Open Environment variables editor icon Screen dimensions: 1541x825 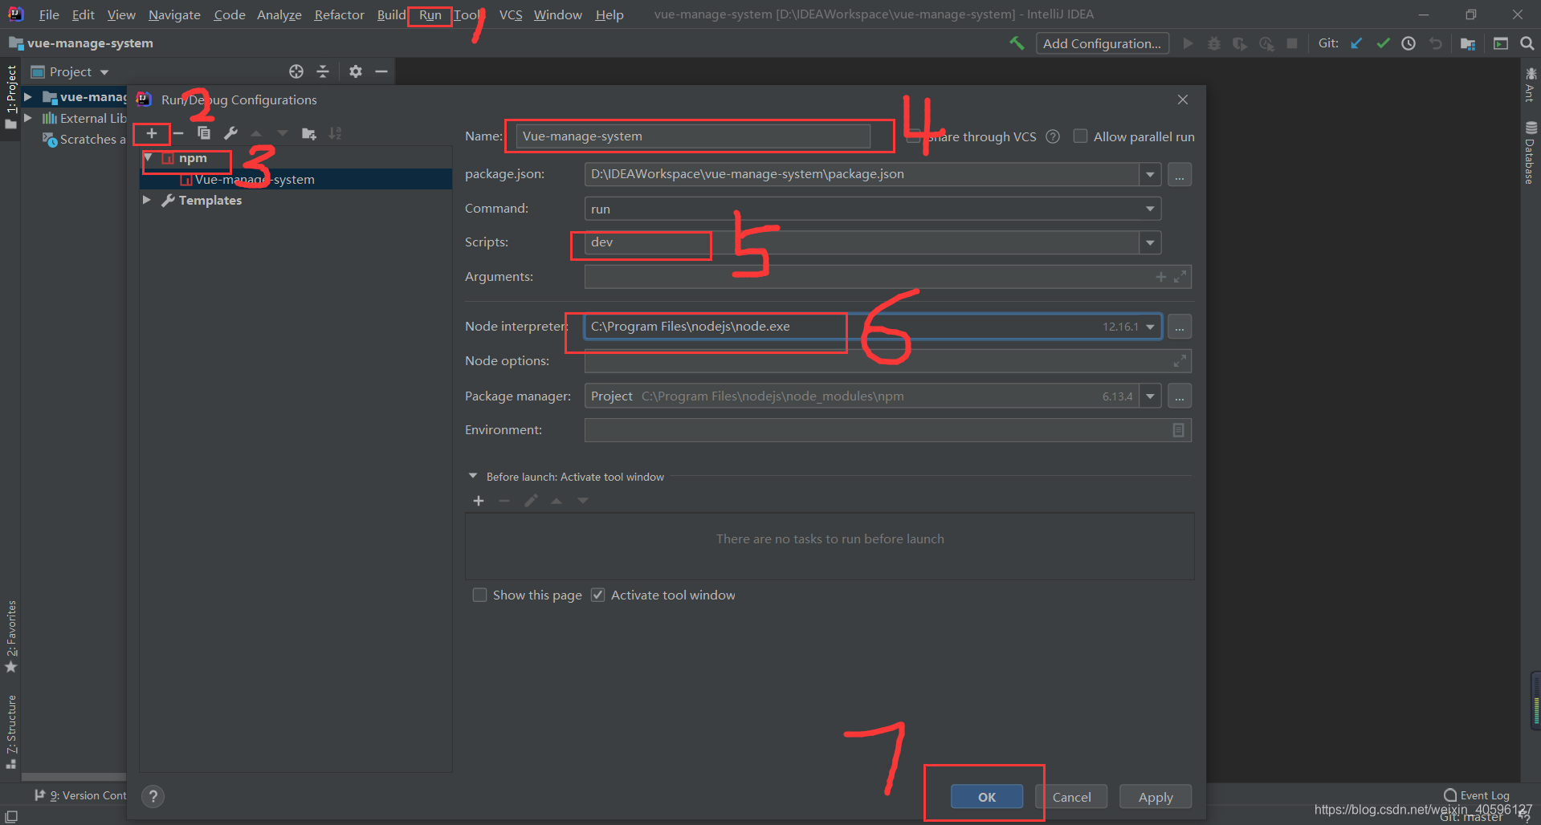(x=1178, y=430)
